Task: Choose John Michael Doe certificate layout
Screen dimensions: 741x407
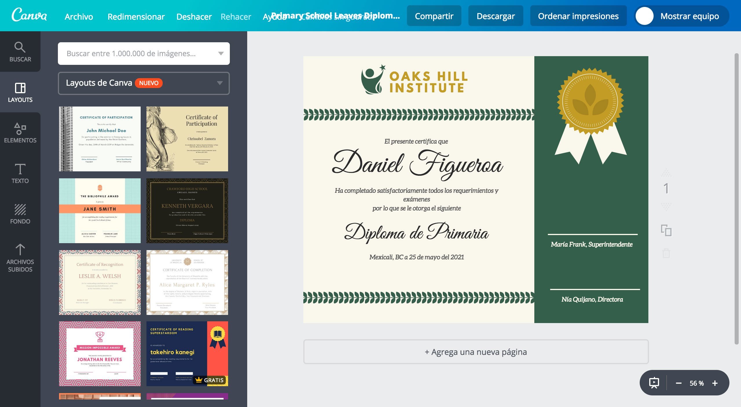Action: click(x=100, y=139)
